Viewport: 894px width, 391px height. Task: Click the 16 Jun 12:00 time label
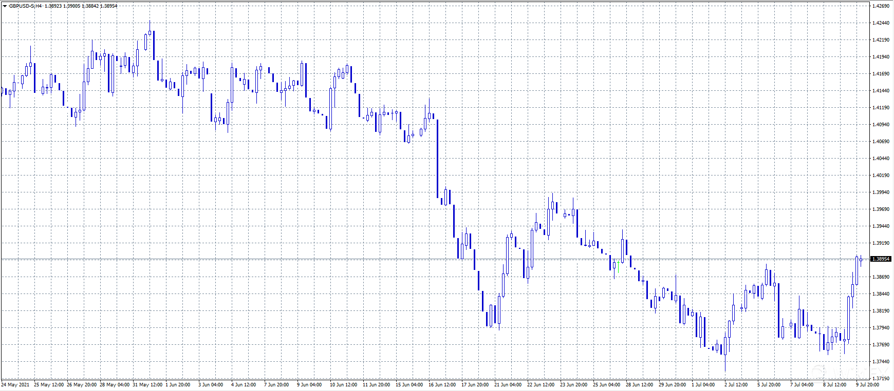tap(442, 385)
